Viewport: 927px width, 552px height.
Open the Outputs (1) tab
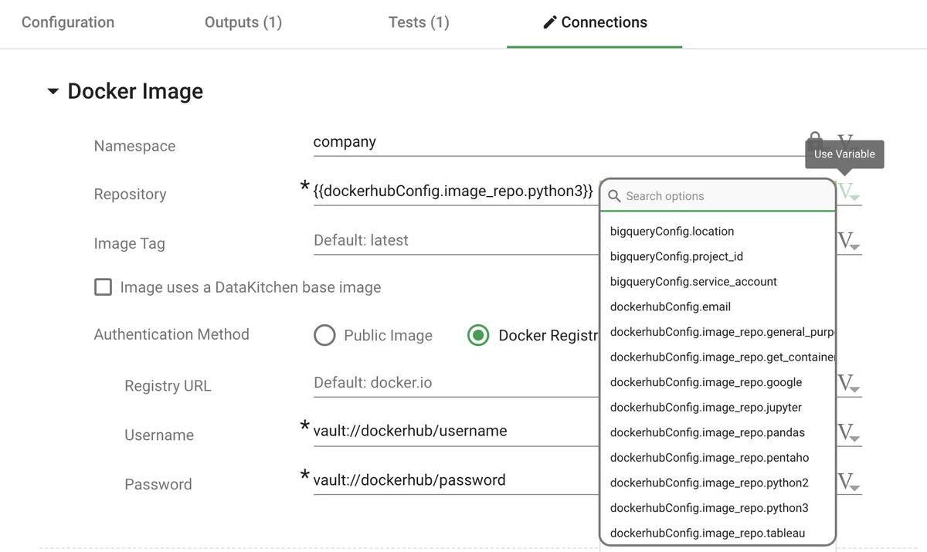pos(243,22)
